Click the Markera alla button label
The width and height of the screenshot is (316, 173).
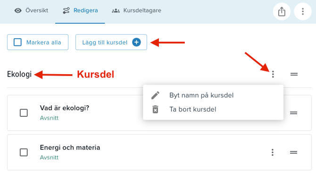click(x=43, y=43)
